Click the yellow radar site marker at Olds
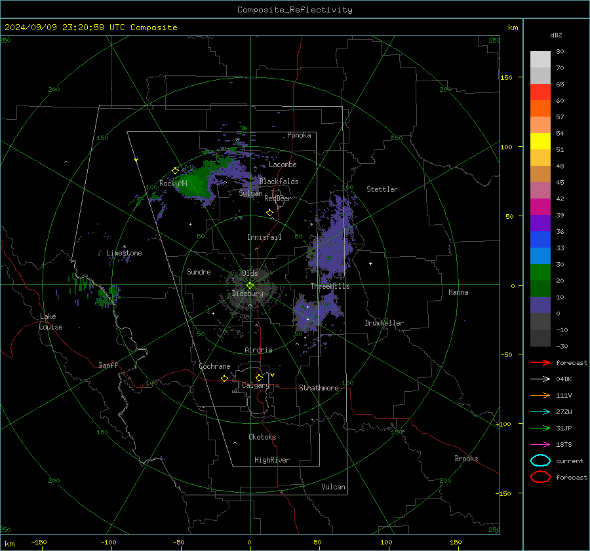Screen dimensions: 590x551 pos(250,286)
